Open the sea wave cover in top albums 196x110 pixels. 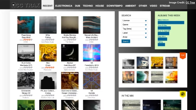143,77
